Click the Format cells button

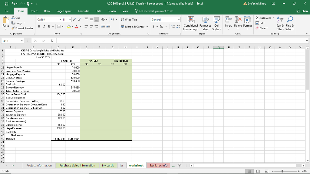click(248, 24)
